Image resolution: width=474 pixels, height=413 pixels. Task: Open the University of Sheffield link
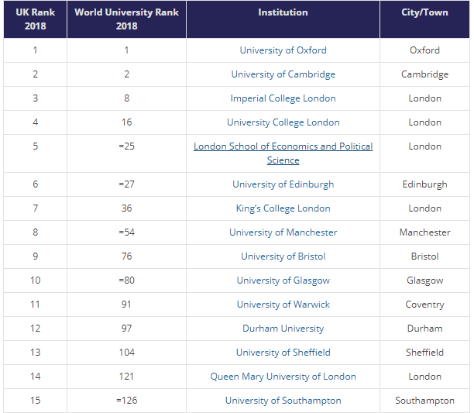pos(283,353)
